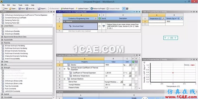Collapse the Isotropic Elasticity property row
Viewport: 198px width, 99px height.
tap(64, 79)
